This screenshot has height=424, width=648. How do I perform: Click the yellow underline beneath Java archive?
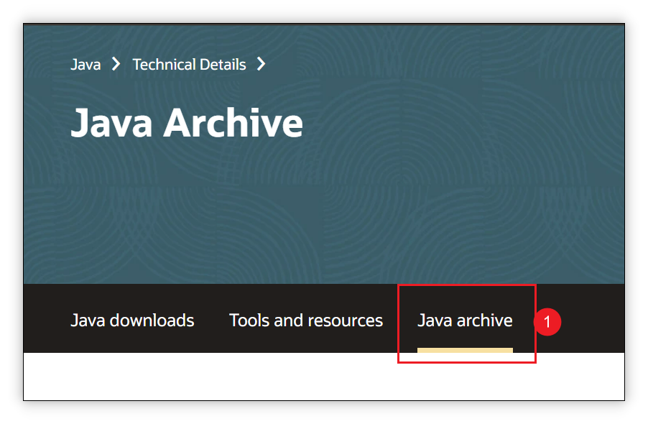point(465,350)
